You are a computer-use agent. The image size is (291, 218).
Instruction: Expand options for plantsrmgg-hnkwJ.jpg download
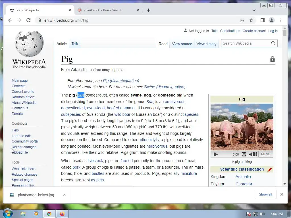[x=65, y=195]
